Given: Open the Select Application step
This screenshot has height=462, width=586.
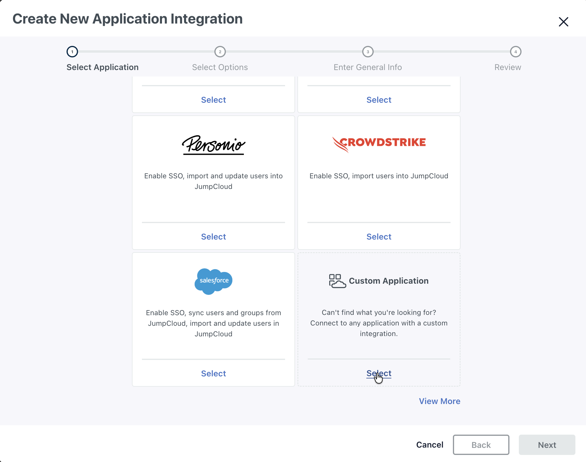Looking at the screenshot, I should tap(102, 67).
